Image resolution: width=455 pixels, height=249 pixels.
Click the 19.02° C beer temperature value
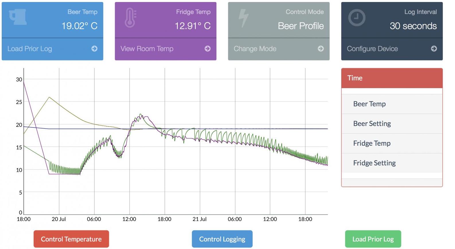pyautogui.click(x=79, y=26)
